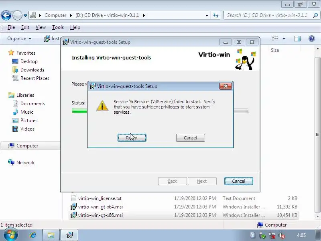
Task: Open the Organize dropdown
Action: [19, 39]
